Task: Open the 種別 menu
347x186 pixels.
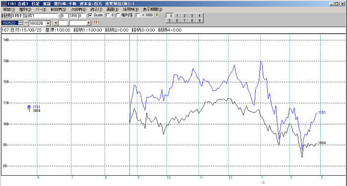Action: pyautogui.click(x=25, y=9)
